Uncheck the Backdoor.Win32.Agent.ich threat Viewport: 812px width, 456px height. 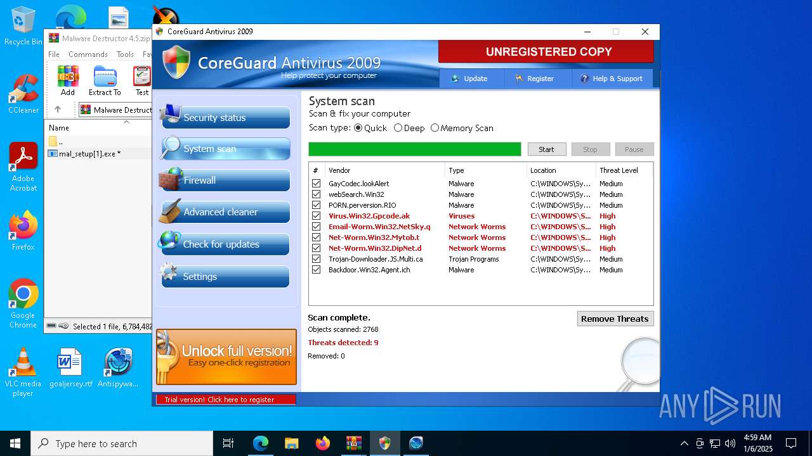click(316, 270)
